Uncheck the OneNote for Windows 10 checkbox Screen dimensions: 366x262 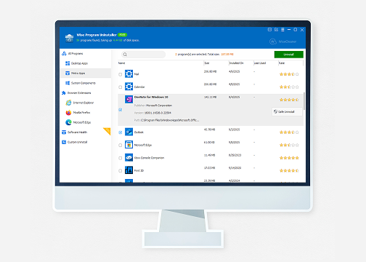[121, 110]
